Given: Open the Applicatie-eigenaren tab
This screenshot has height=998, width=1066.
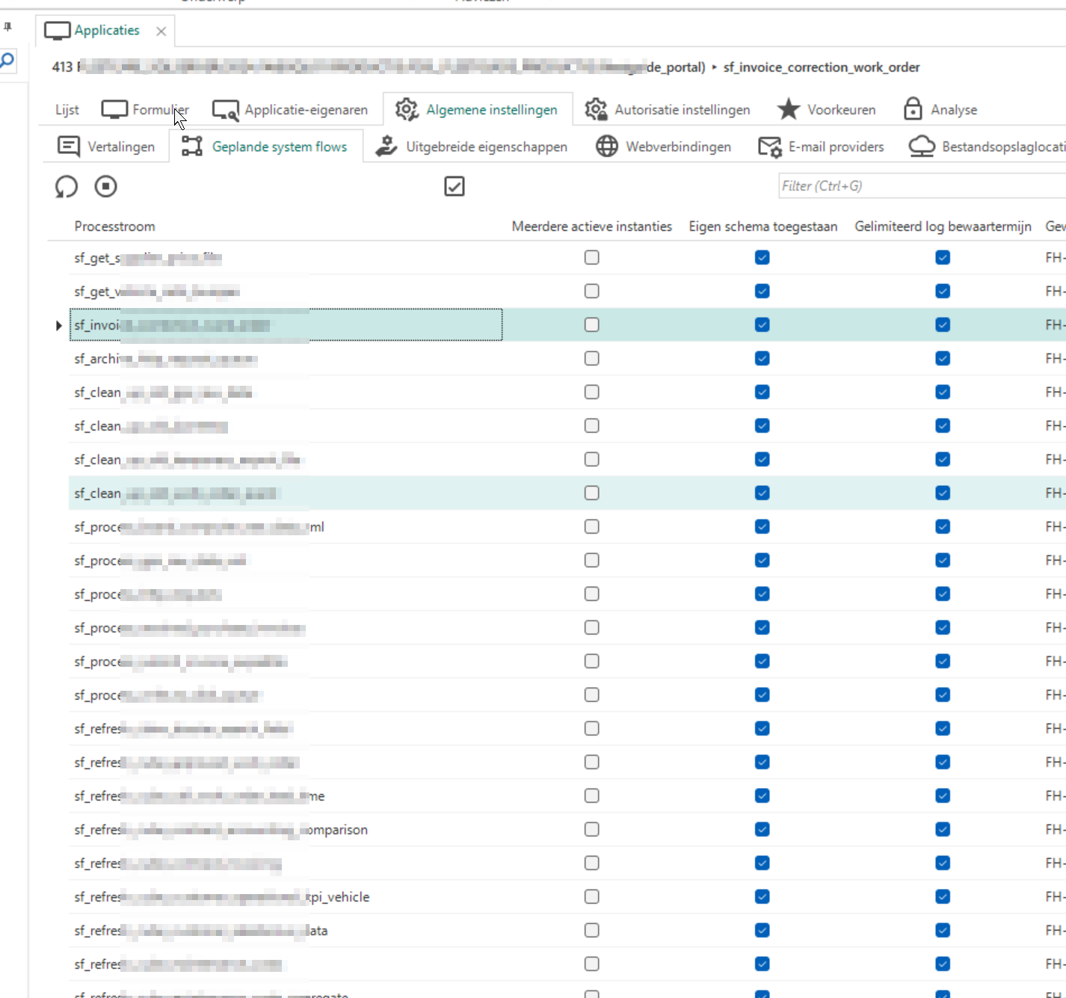Looking at the screenshot, I should click(x=290, y=110).
